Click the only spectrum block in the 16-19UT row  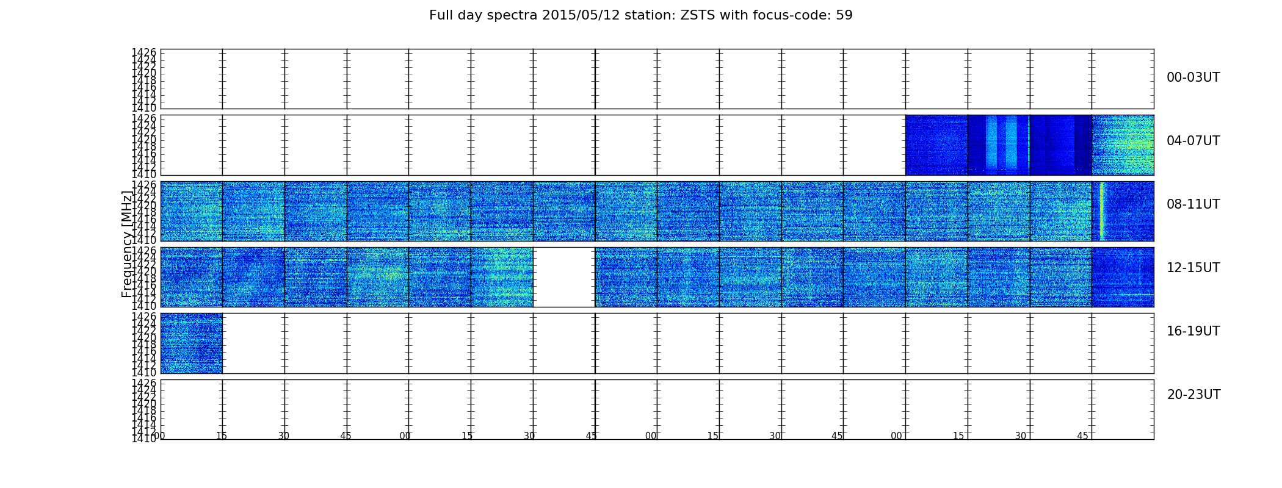point(192,343)
